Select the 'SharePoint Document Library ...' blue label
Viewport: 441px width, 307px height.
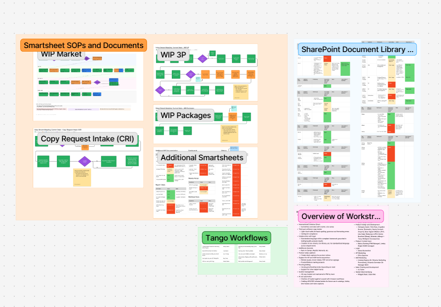tap(357, 49)
